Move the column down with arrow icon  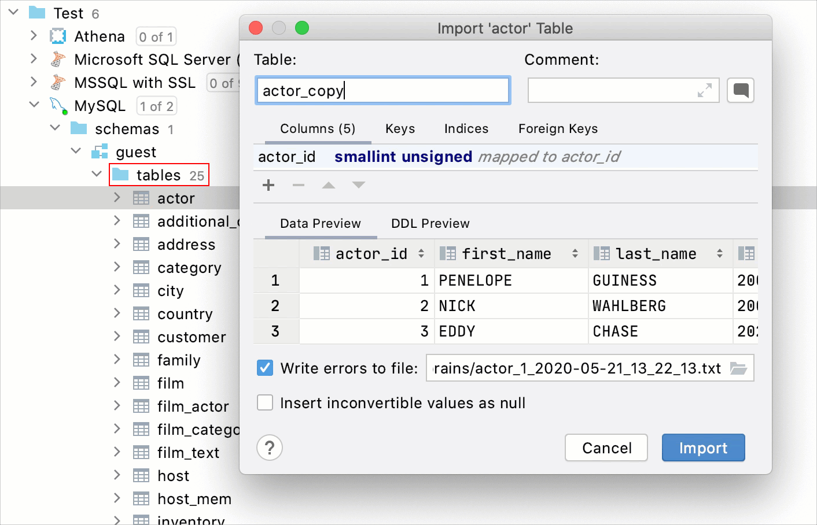pos(359,185)
